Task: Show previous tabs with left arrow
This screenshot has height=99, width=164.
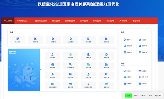Action: click(x=151, y=20)
